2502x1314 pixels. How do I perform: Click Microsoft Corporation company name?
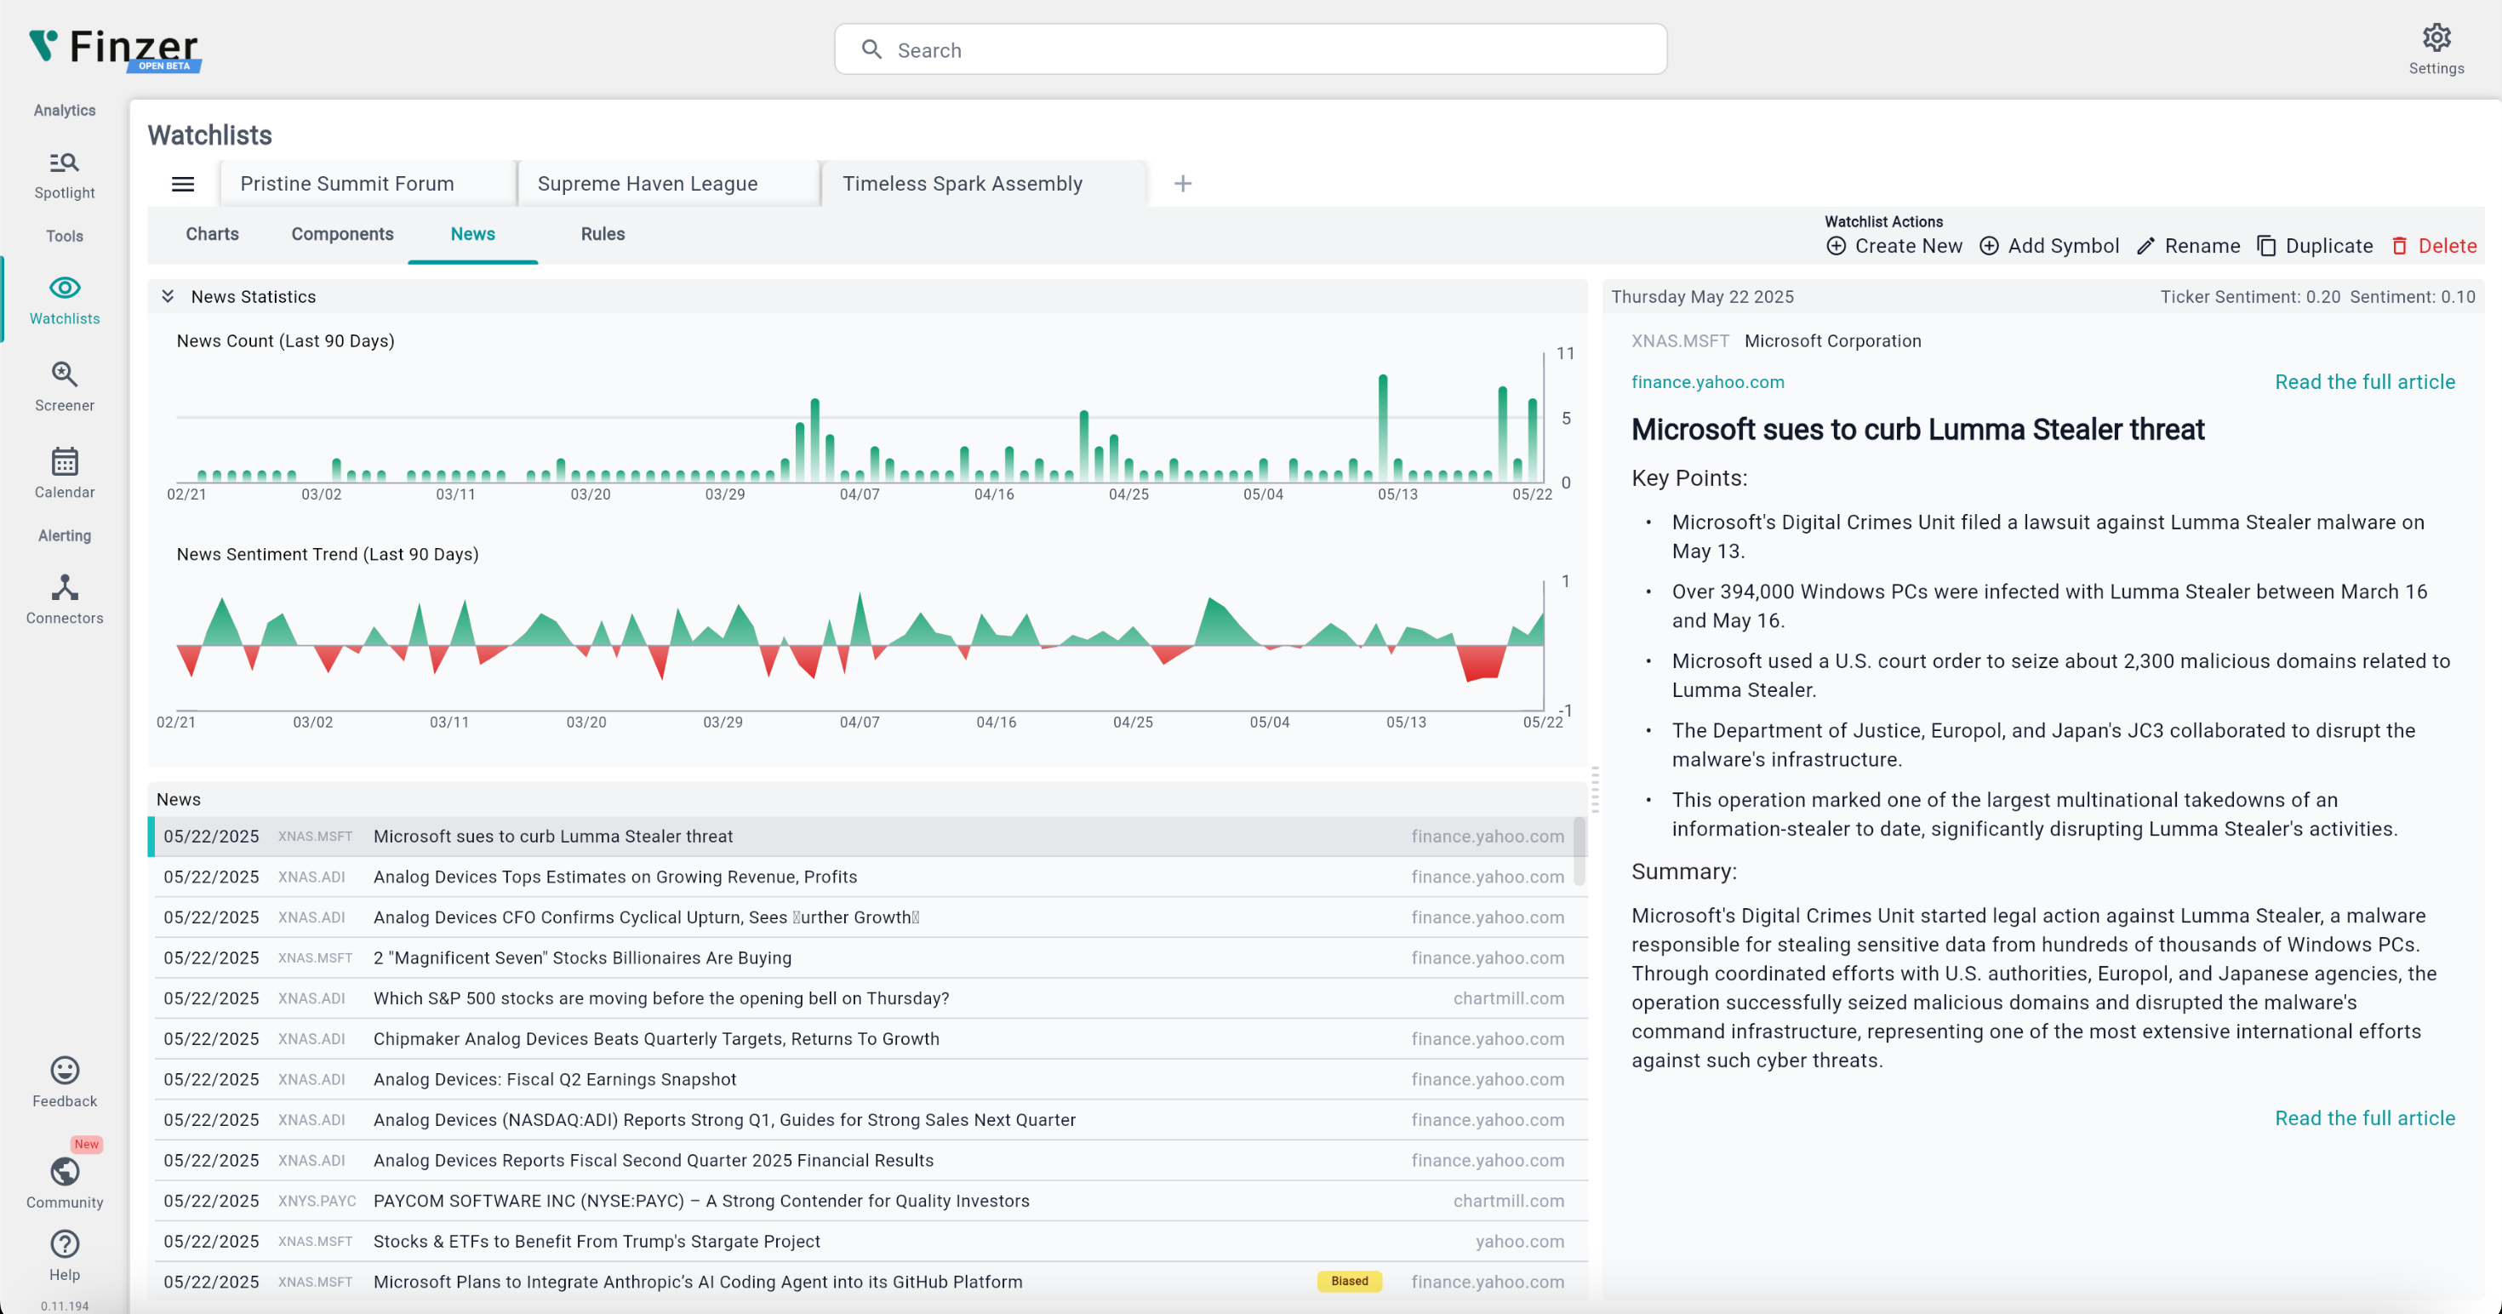1831,341
